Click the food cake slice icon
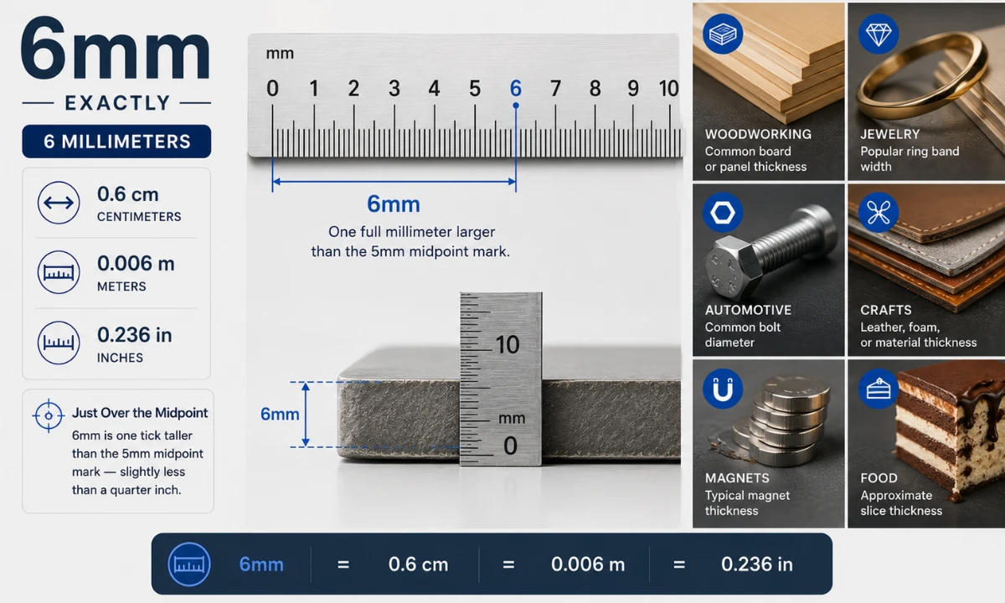The height and width of the screenshot is (603, 1005). (x=878, y=389)
